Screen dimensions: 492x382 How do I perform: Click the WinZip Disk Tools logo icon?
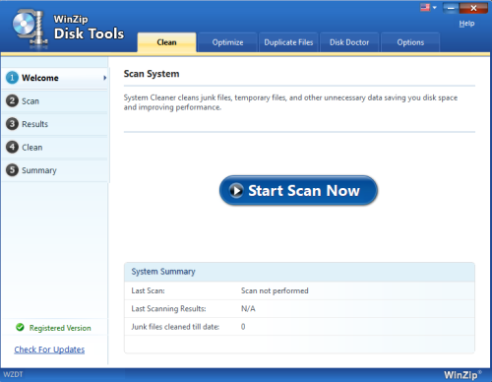30,29
